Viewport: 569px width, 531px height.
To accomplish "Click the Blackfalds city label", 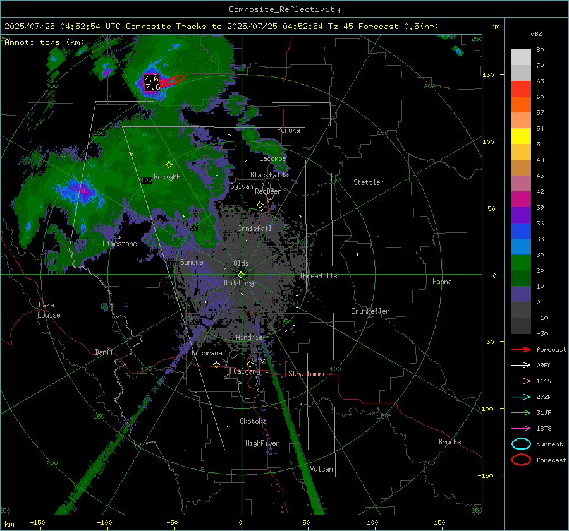I will 269,175.
